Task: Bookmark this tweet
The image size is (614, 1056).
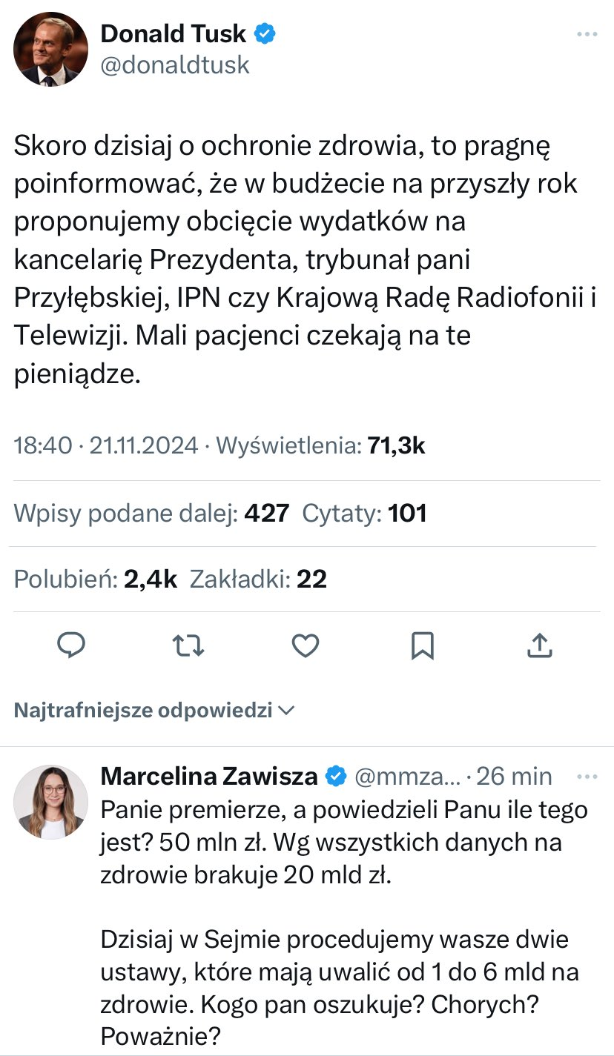Action: click(x=422, y=646)
